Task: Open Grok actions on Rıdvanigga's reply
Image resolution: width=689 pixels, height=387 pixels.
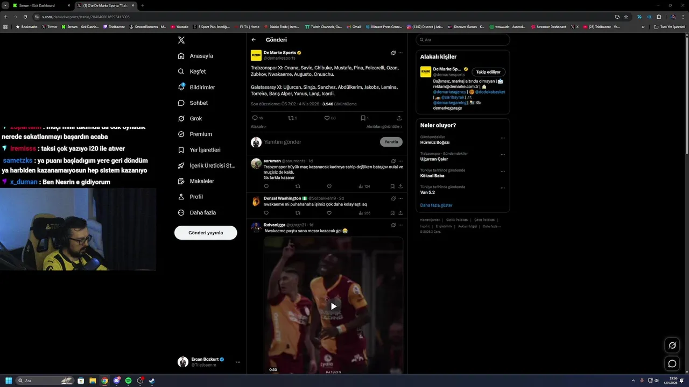Action: (393, 225)
